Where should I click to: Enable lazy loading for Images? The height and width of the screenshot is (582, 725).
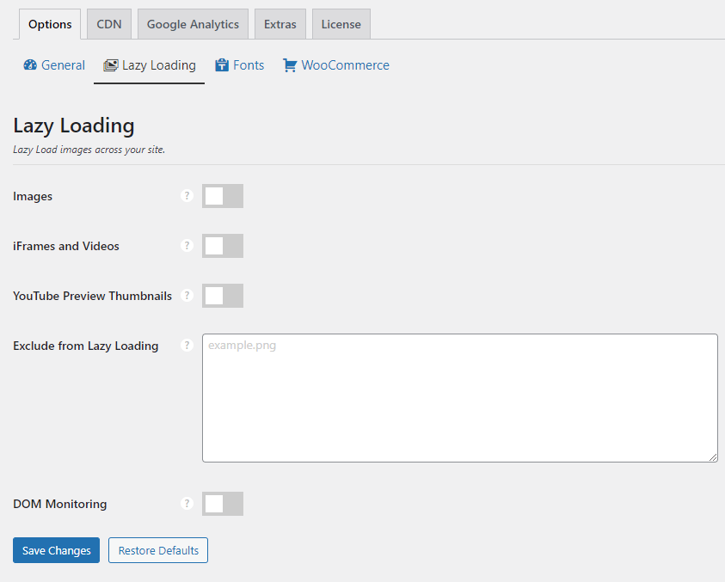[x=222, y=196]
